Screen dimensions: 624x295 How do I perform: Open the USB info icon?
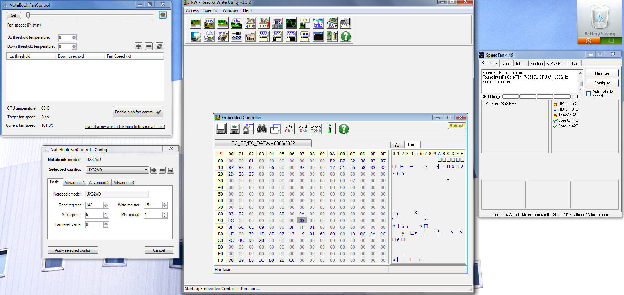(x=236, y=36)
